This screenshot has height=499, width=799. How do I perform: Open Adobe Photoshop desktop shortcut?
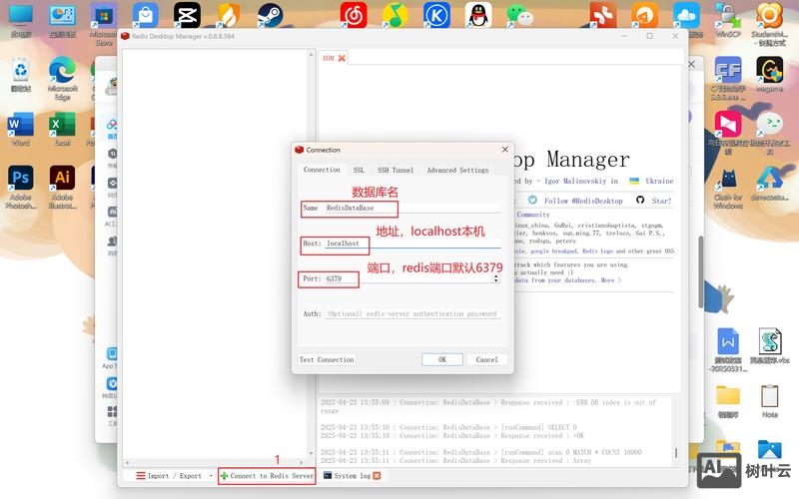[x=20, y=187]
